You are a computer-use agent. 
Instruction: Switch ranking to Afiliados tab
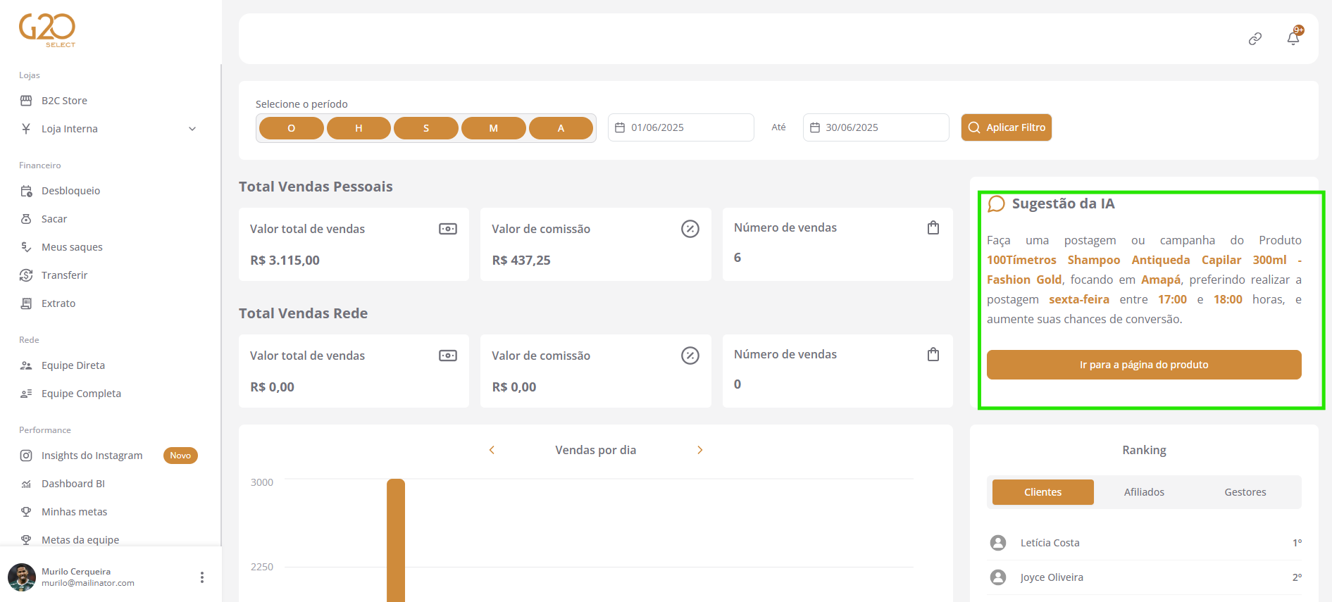point(1144,492)
